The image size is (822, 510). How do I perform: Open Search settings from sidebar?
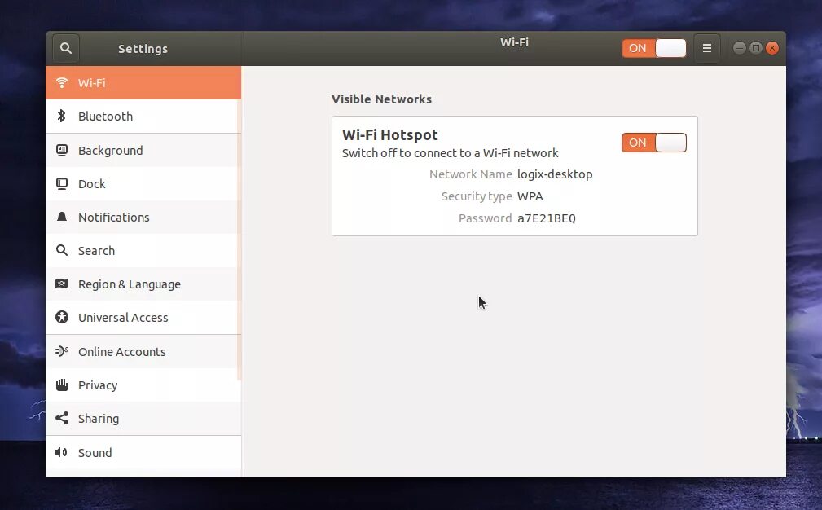click(x=143, y=251)
